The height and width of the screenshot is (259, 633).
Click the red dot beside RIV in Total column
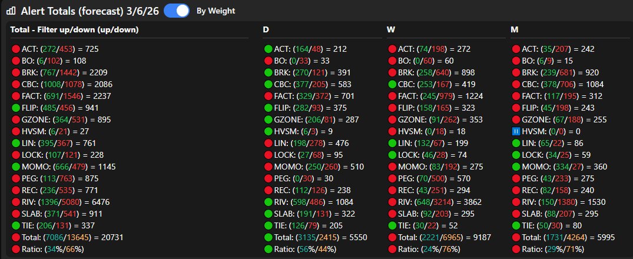pyautogui.click(x=16, y=202)
